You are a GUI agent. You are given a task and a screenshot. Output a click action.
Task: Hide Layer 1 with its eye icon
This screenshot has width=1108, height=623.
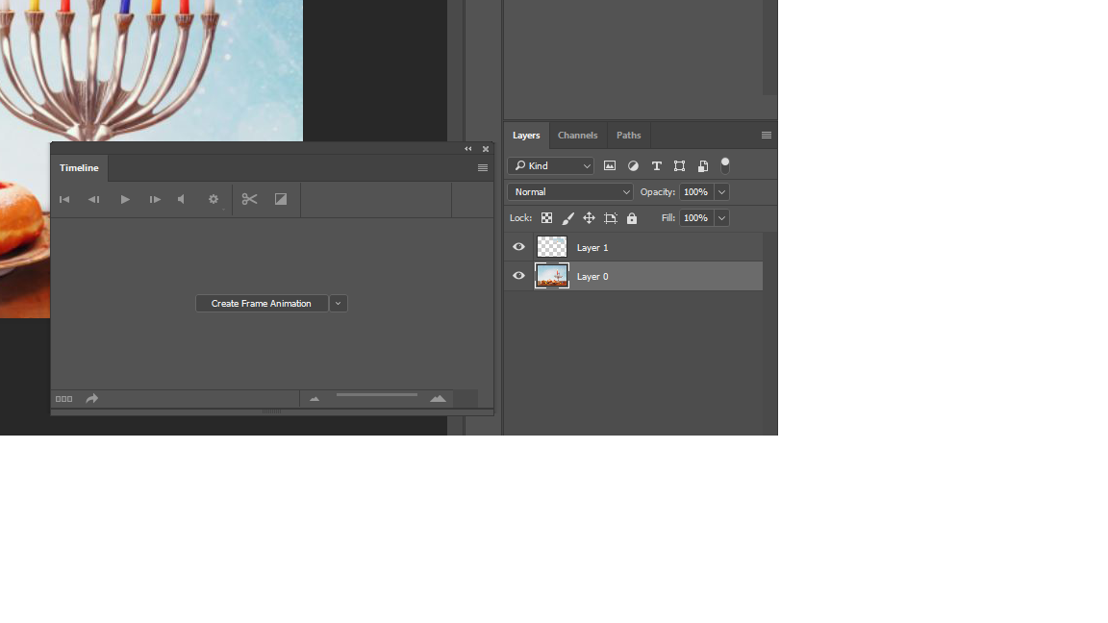518,247
